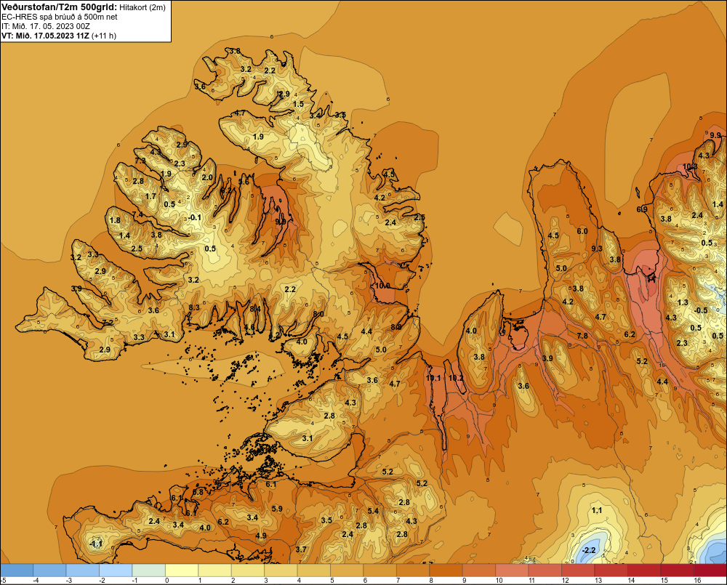Click the 'EC-HRES spá brúuð á 500m net' line
Viewport: 727px width, 585px height.
pyautogui.click(x=60, y=17)
